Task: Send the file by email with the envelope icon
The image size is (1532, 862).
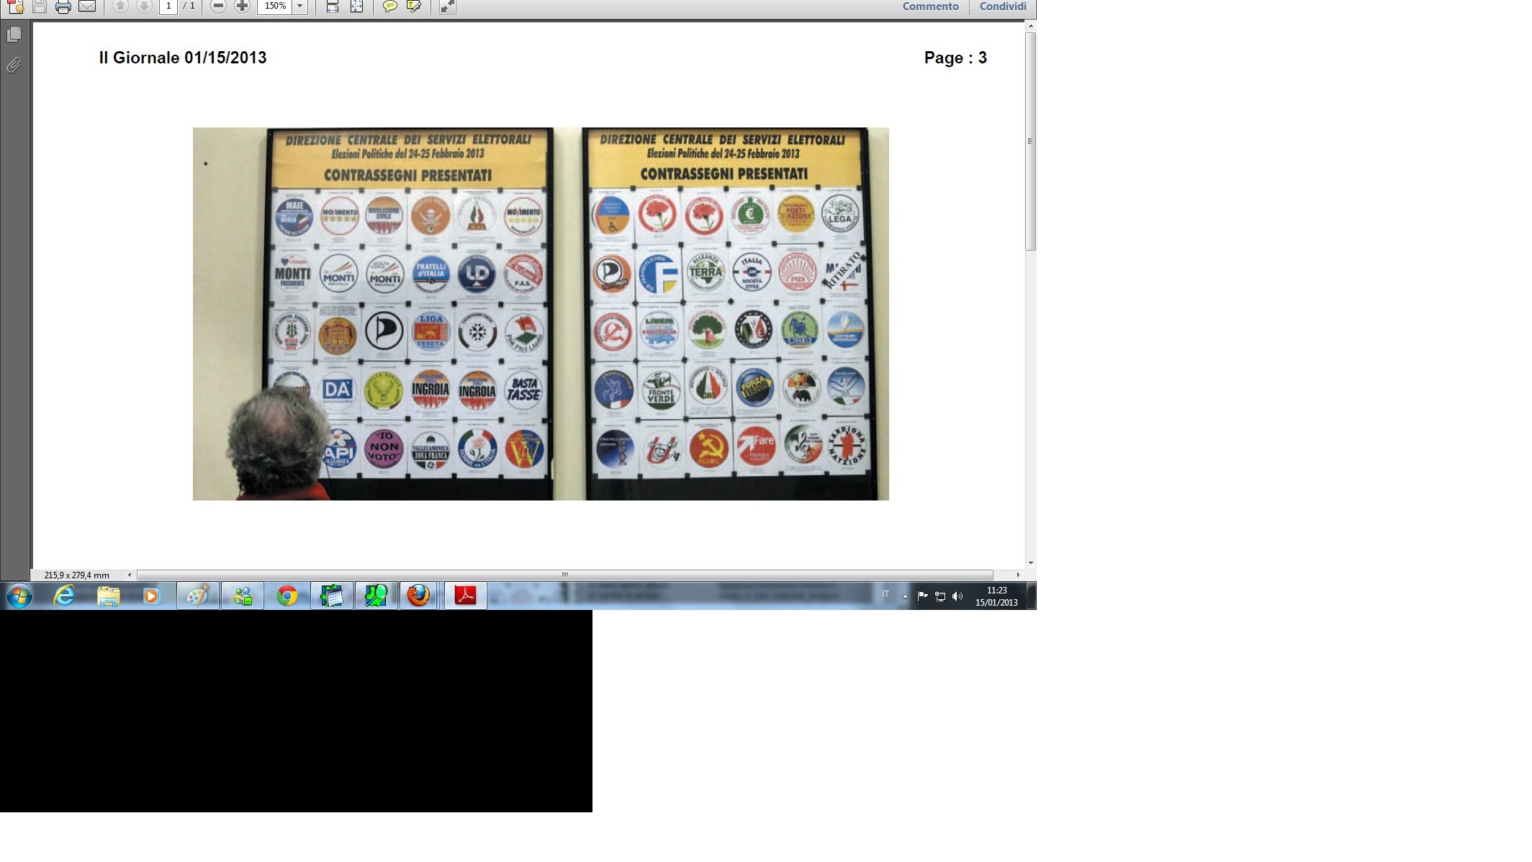Action: pos(87,6)
